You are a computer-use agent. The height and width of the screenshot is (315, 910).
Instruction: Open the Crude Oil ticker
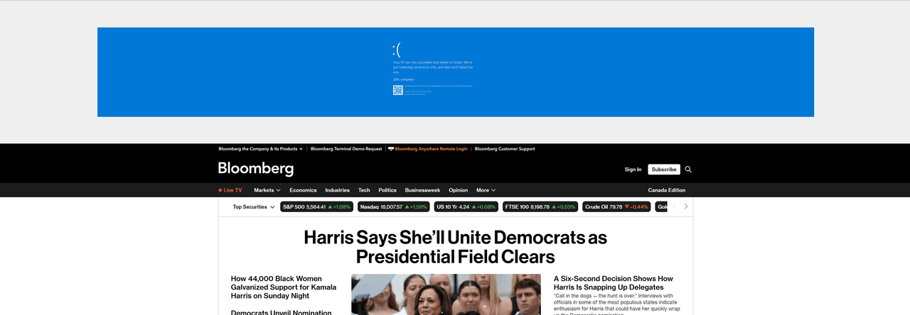click(617, 207)
